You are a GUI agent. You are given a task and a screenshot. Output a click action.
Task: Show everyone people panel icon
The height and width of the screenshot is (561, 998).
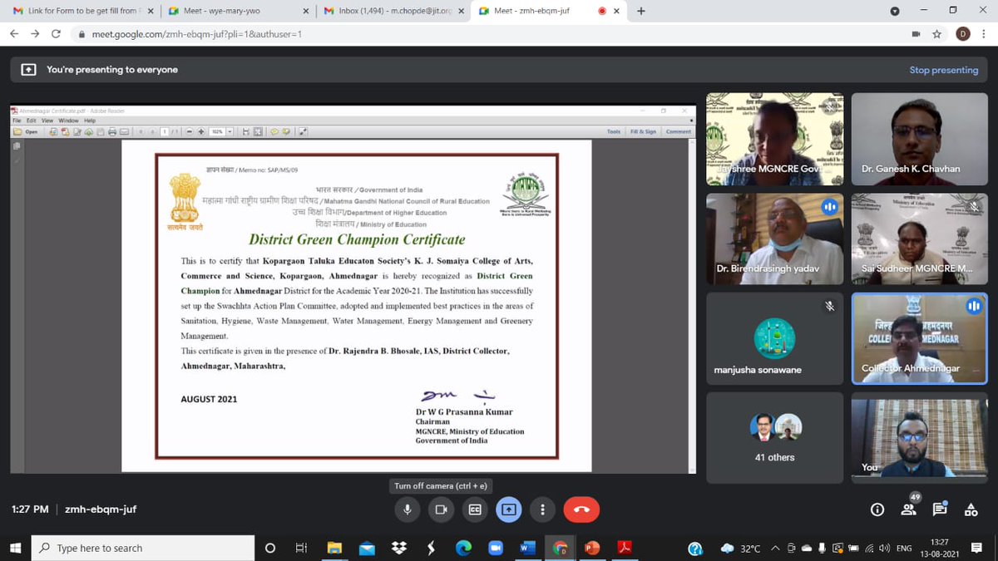coord(908,509)
